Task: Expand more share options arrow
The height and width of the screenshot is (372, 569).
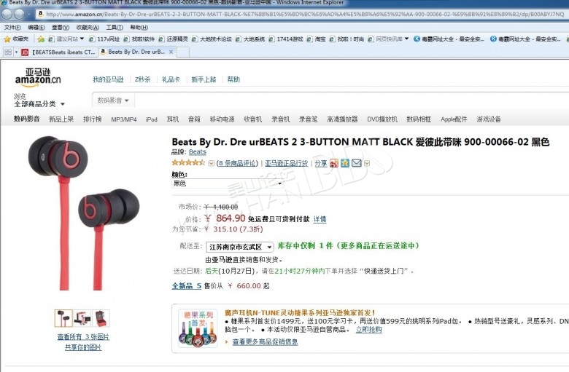Action: click(x=367, y=163)
